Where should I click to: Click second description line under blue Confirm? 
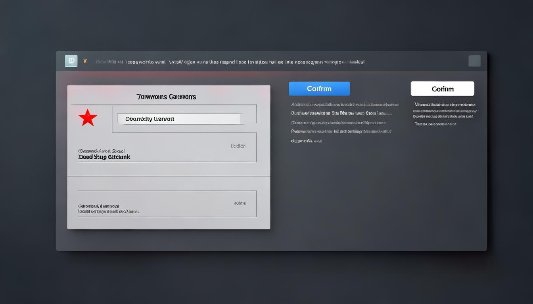tap(341, 113)
